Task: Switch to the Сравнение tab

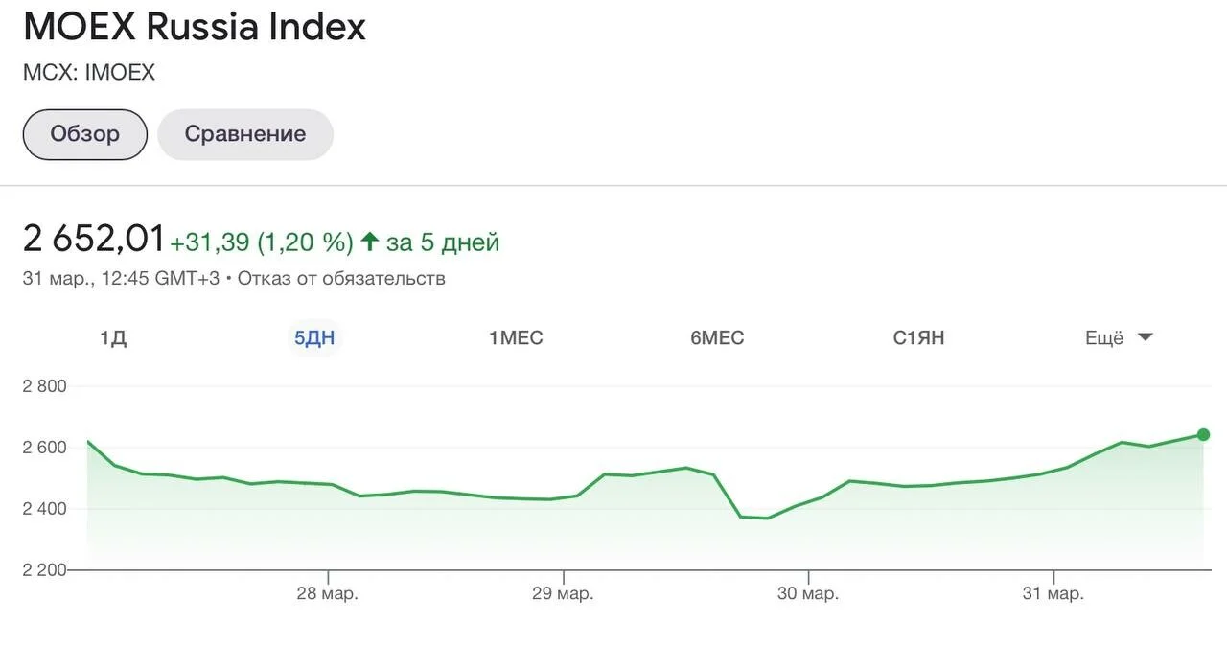Action: coord(245,134)
